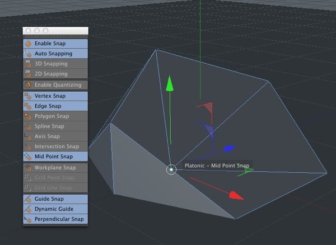Click the blue Z-axis arrow handle
336x245 pixels.
click(227, 149)
